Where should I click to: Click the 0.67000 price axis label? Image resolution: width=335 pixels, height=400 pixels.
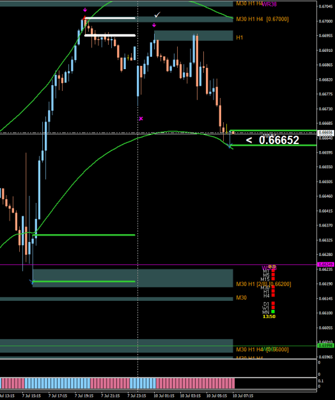point(326,21)
